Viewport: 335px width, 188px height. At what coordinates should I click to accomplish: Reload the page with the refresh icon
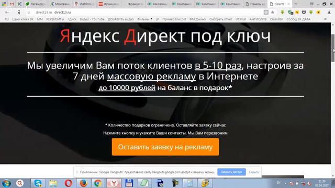[29, 13]
